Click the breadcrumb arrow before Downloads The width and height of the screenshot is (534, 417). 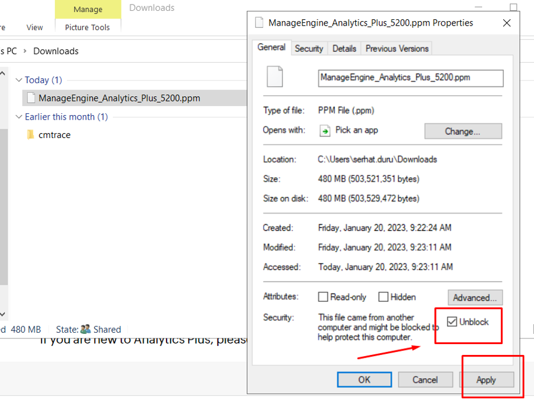(25, 51)
